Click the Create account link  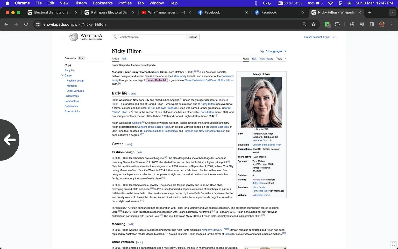[313, 37]
